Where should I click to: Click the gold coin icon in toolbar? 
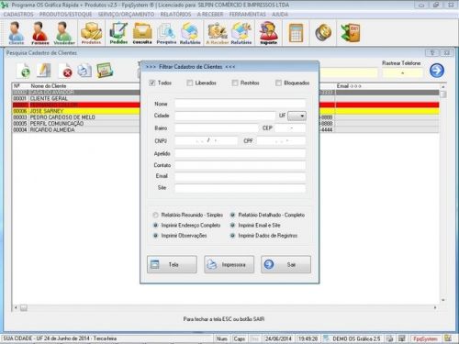pos(323,32)
